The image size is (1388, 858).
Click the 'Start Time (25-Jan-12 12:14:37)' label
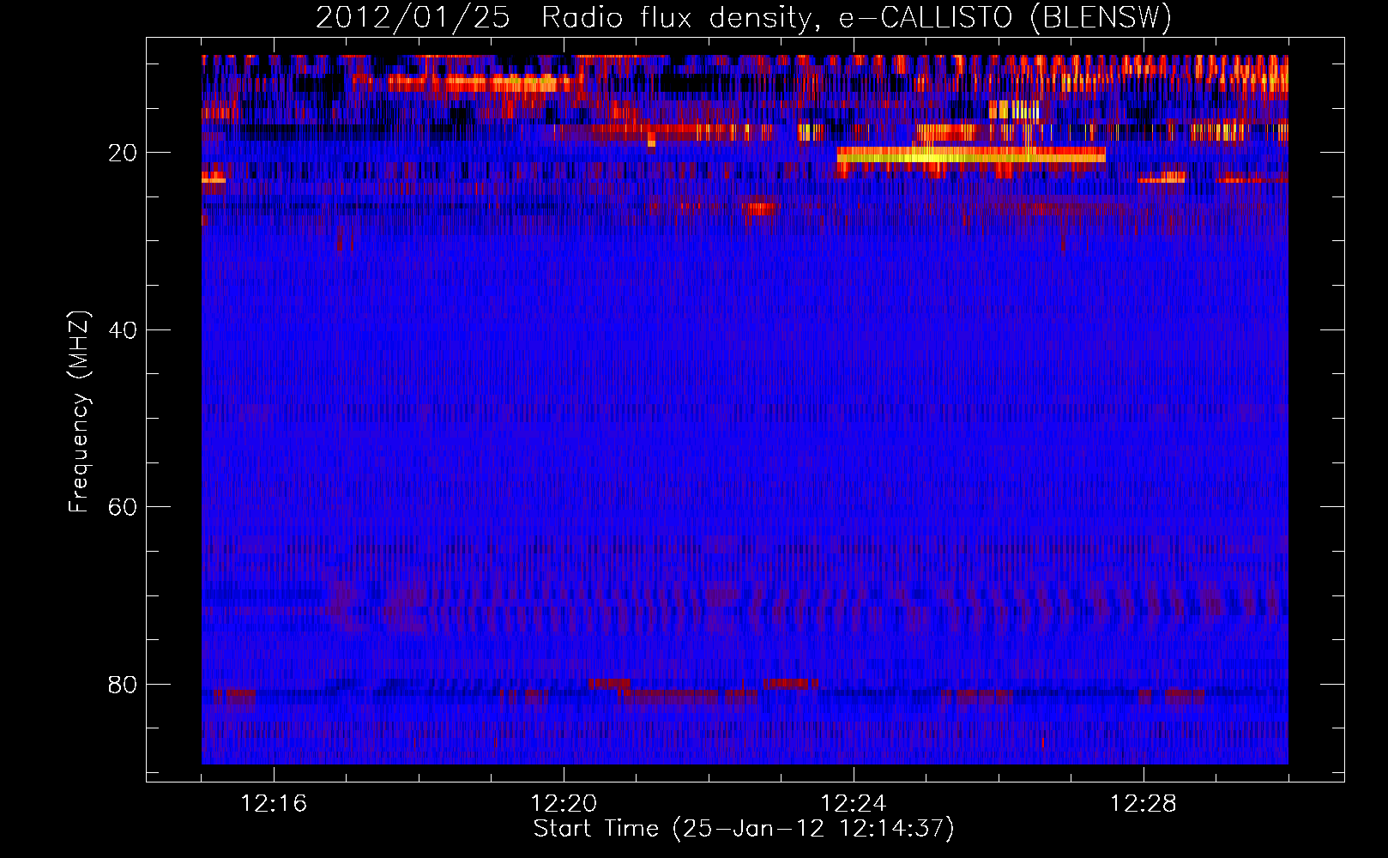744,829
